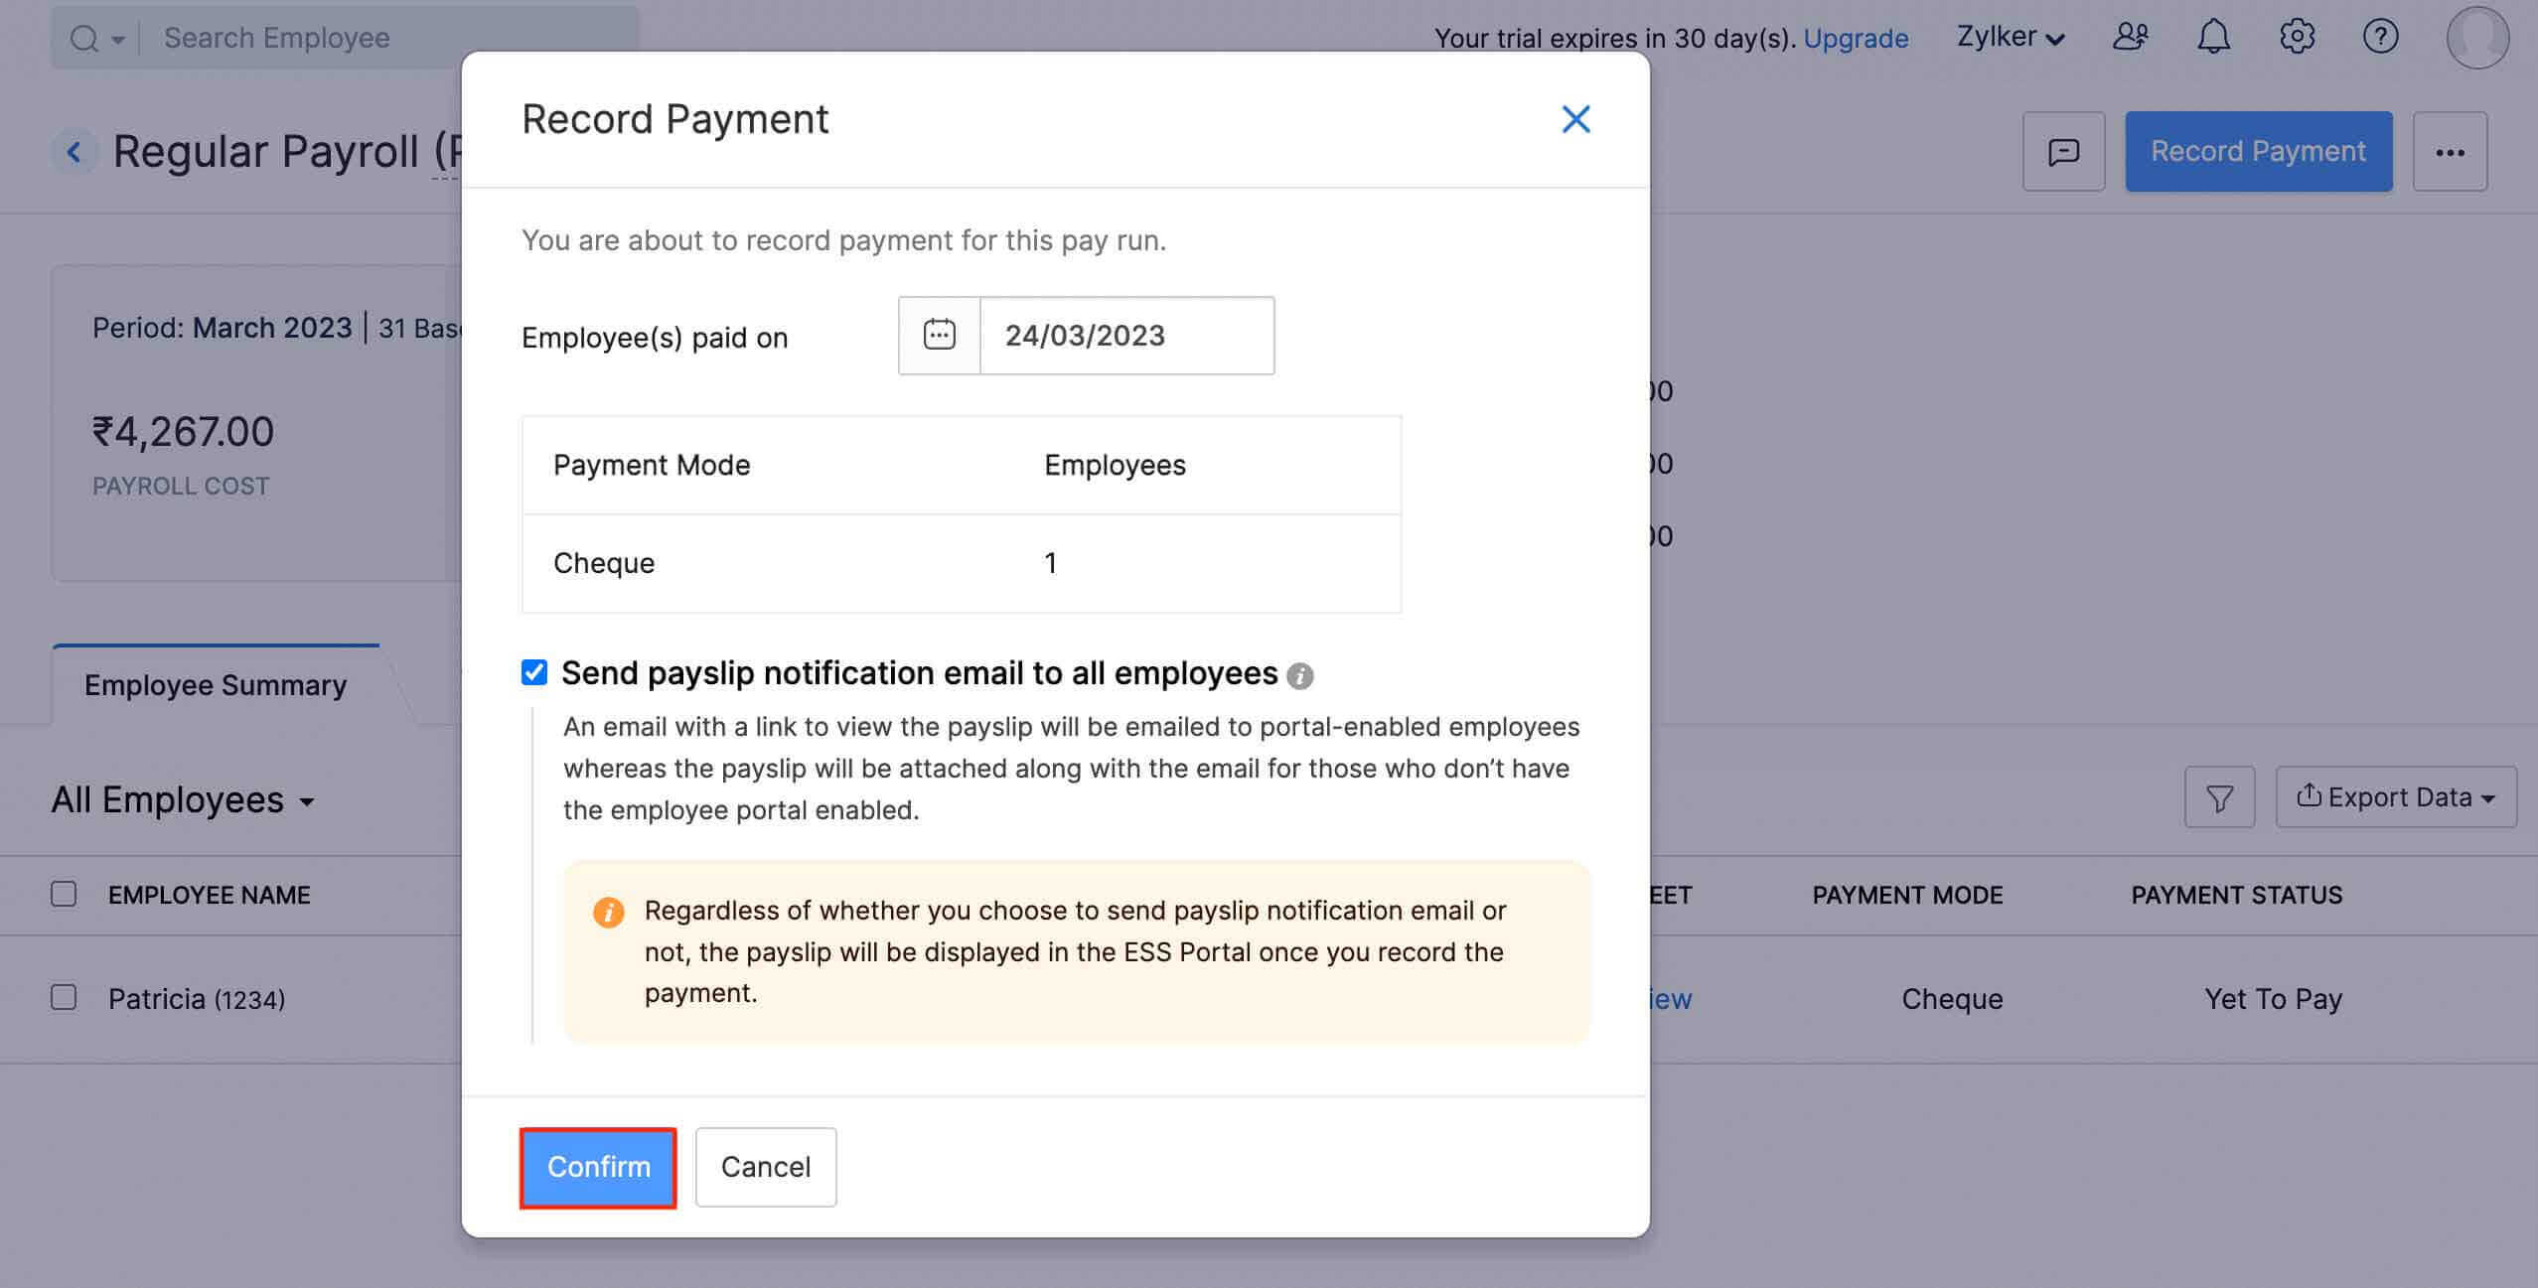The image size is (2538, 1288).
Task: Click the Upgrade trial link
Action: (x=1856, y=38)
